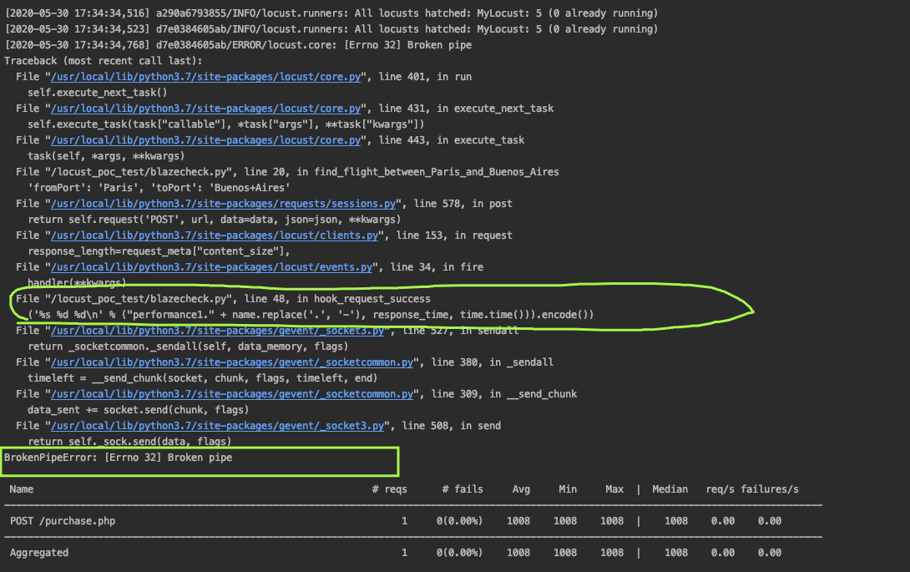Click the response_length=request_meta code line

tap(159, 251)
